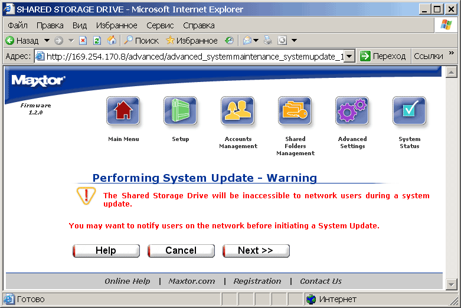Open the Сервис menu
461x308 pixels.
[x=160, y=25]
